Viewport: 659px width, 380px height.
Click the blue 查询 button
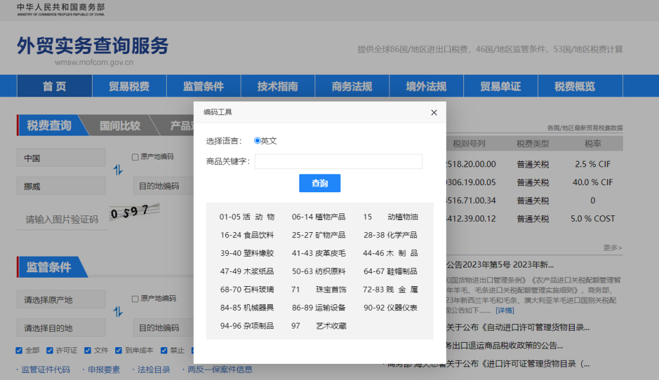click(x=319, y=183)
